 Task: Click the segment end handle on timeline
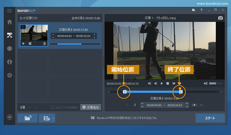(181, 92)
